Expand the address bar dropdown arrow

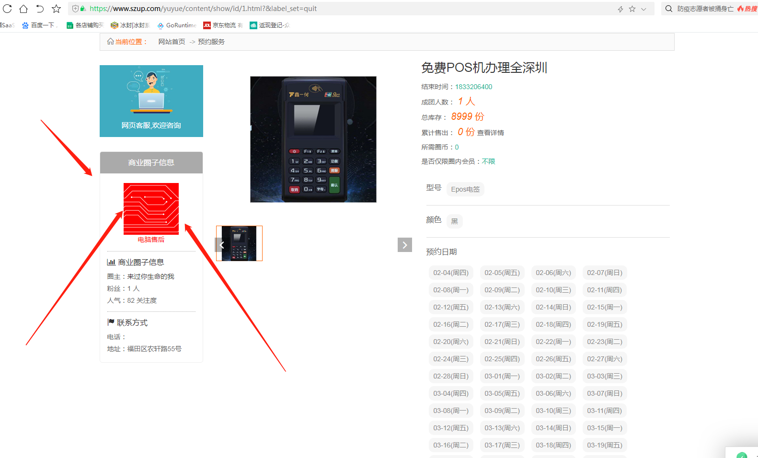(x=643, y=9)
